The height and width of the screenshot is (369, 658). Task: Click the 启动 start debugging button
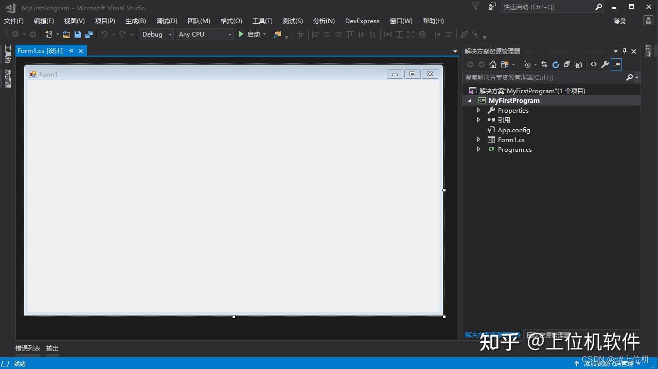click(x=250, y=34)
